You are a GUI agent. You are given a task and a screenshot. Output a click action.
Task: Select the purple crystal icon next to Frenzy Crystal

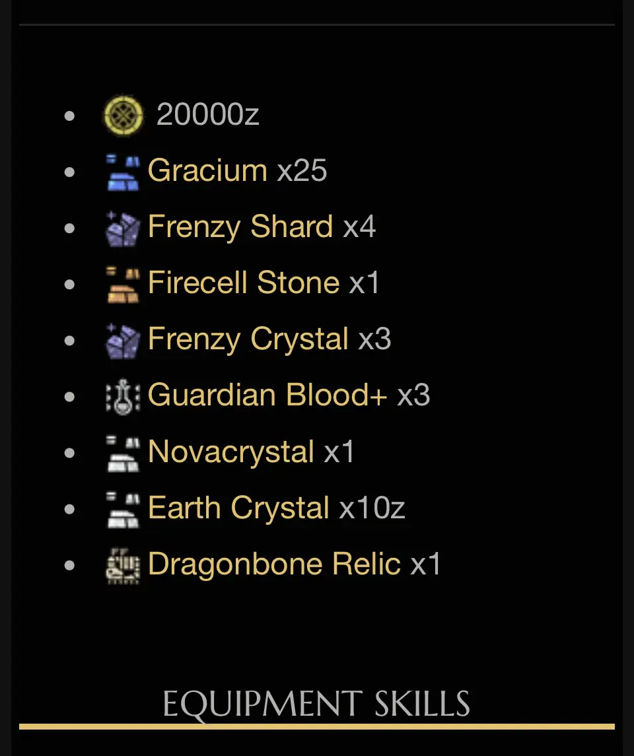pos(123,341)
